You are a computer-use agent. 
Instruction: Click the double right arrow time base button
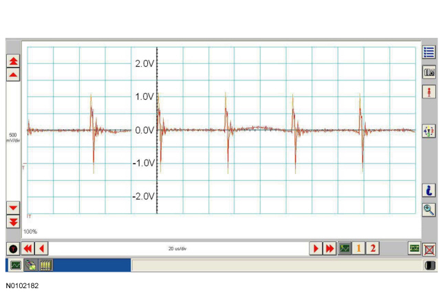coord(330,248)
